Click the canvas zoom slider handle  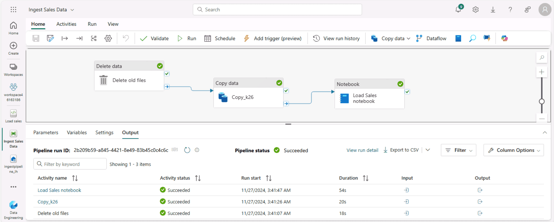click(x=542, y=101)
